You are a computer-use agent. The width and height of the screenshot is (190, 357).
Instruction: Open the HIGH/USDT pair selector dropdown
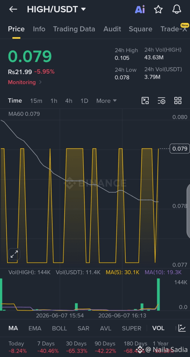(x=56, y=9)
